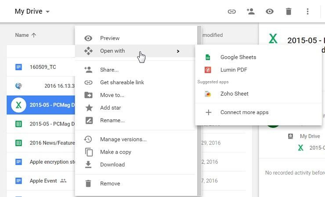Click the eye preview icon in toolbar

point(270,11)
